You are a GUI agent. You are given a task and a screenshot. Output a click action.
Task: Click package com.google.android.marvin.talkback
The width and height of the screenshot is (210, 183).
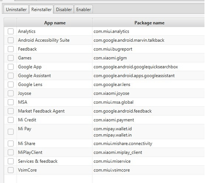129,40
